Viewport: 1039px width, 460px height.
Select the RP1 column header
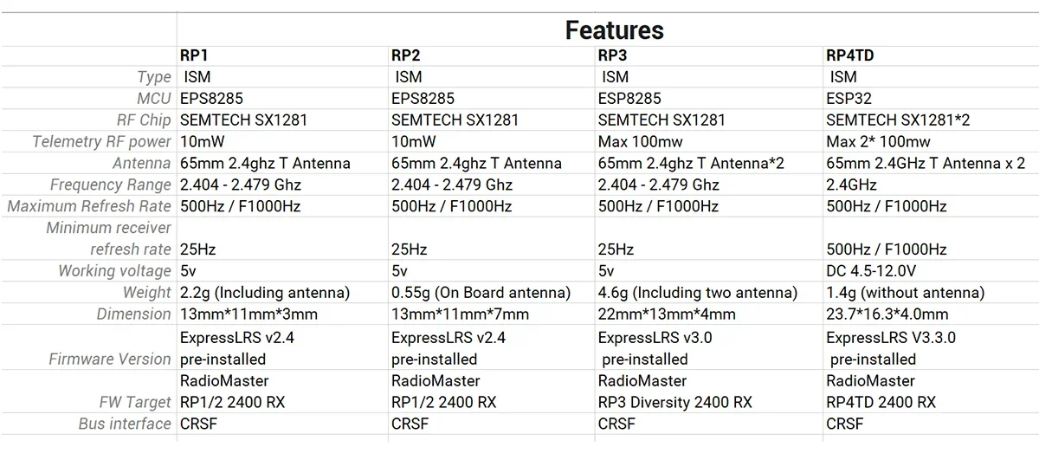(194, 55)
